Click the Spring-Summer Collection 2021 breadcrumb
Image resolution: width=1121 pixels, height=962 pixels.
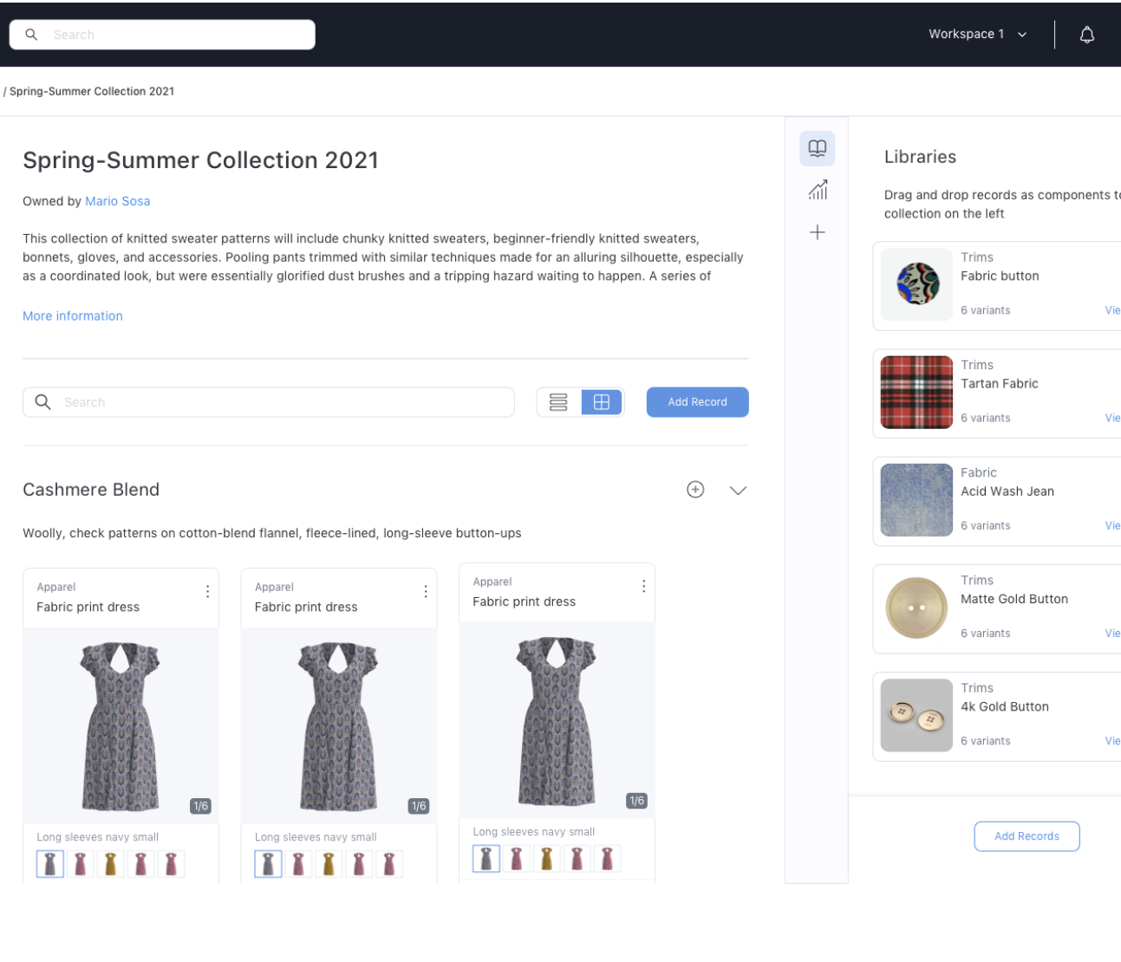coord(91,91)
